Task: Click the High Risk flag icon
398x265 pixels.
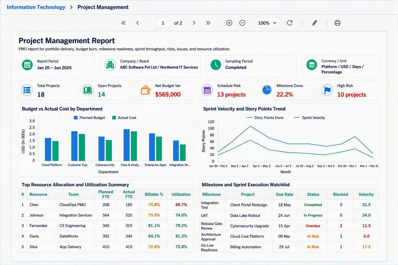Action: [x=327, y=90]
